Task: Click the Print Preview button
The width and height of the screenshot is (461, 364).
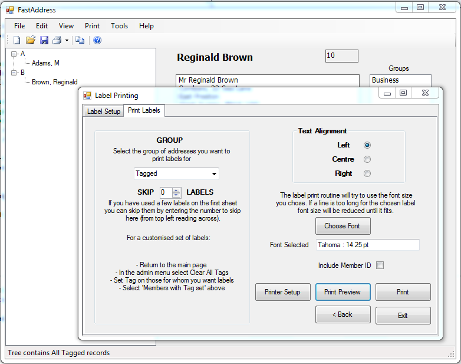Action: coord(343,292)
